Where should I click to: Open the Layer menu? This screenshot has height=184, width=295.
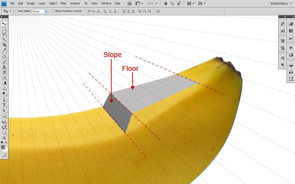pyautogui.click(x=42, y=3)
